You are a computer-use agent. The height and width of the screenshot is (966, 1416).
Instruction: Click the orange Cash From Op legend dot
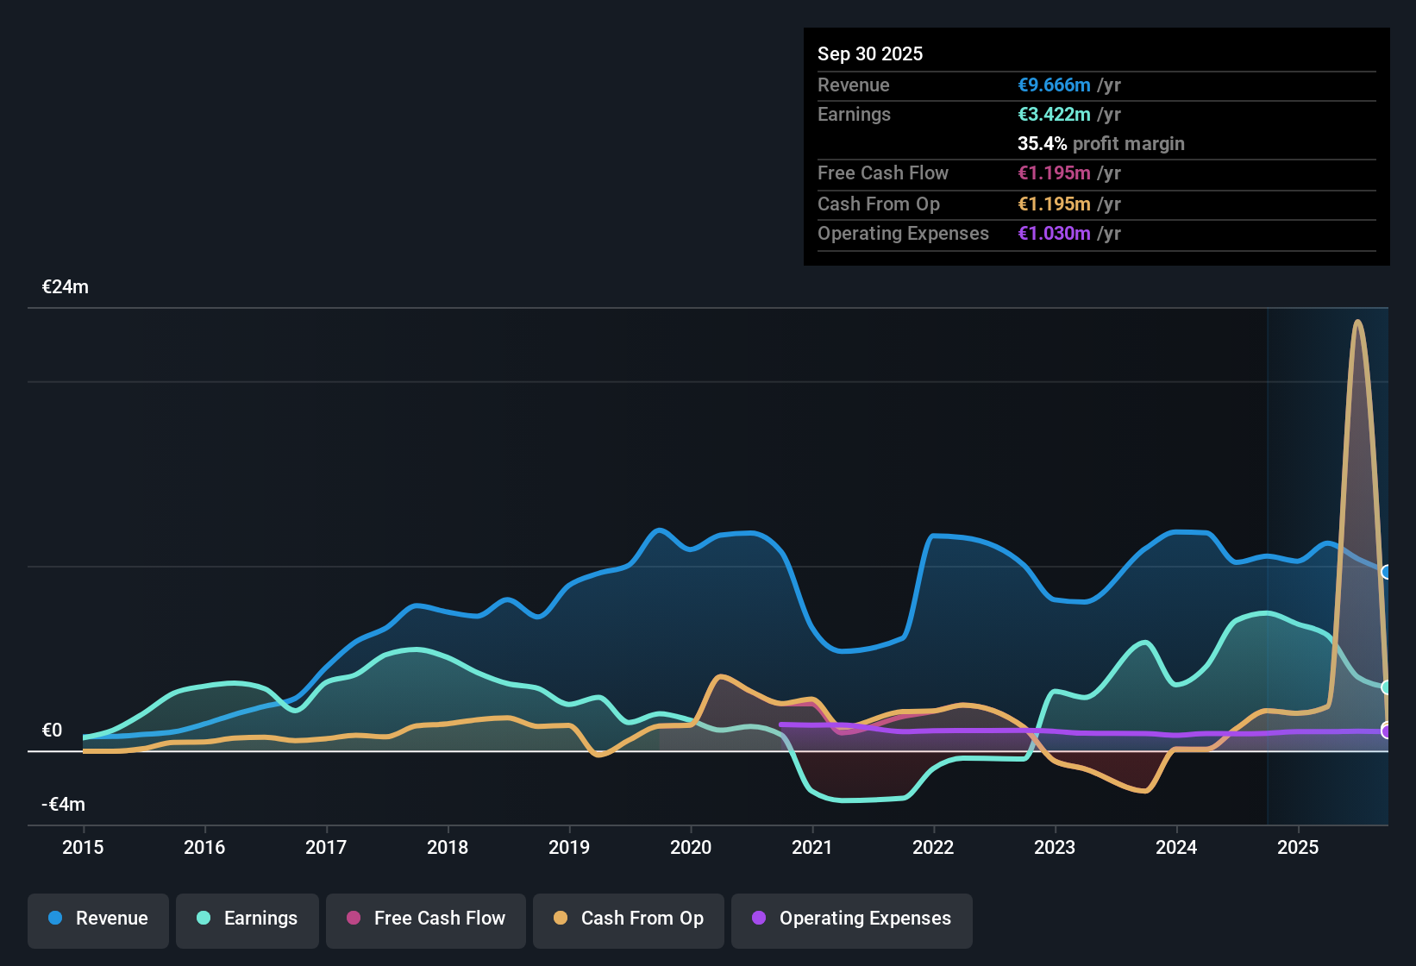click(561, 919)
